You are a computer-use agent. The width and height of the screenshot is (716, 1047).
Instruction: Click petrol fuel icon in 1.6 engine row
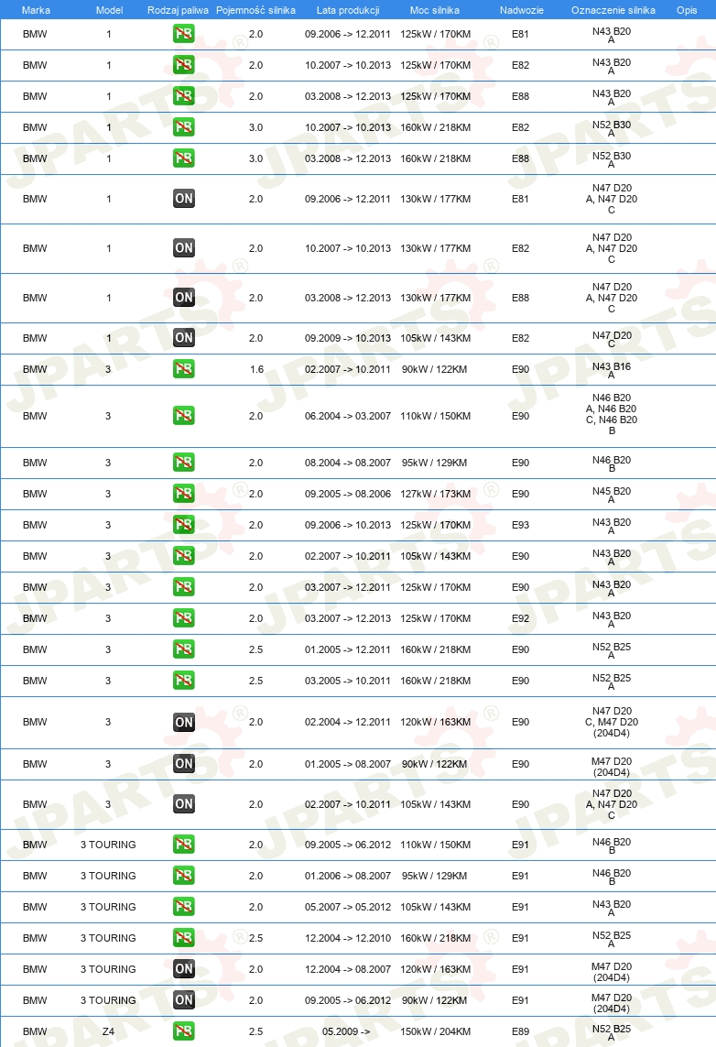coord(183,368)
